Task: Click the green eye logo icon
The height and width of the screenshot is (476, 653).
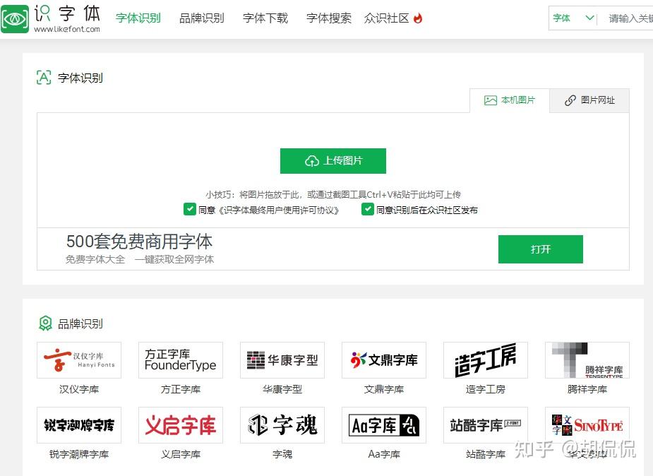Action: tap(15, 19)
